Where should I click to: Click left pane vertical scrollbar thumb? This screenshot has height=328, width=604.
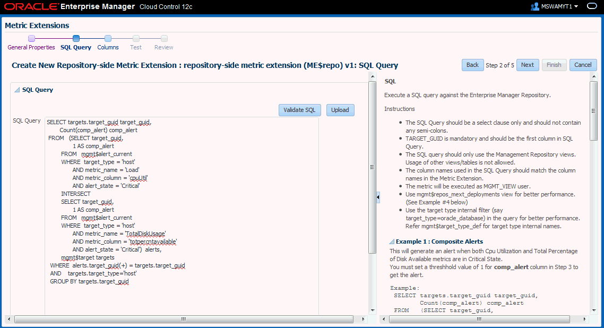click(x=372, y=167)
